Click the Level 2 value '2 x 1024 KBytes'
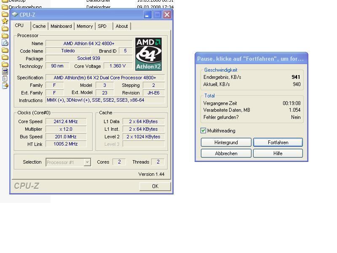Screen dimensions: 337x253 pos(144,137)
